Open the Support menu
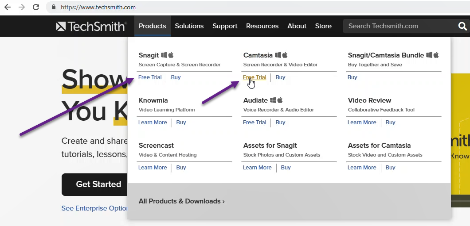470x226 pixels. pos(225,26)
